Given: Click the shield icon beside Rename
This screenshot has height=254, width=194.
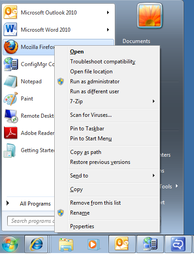Looking at the screenshot, I should (61, 213).
